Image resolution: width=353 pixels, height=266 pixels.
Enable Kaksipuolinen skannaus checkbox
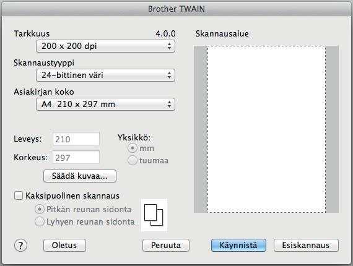(19, 195)
